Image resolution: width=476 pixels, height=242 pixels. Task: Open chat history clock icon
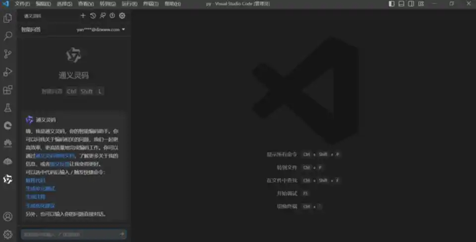(x=93, y=16)
